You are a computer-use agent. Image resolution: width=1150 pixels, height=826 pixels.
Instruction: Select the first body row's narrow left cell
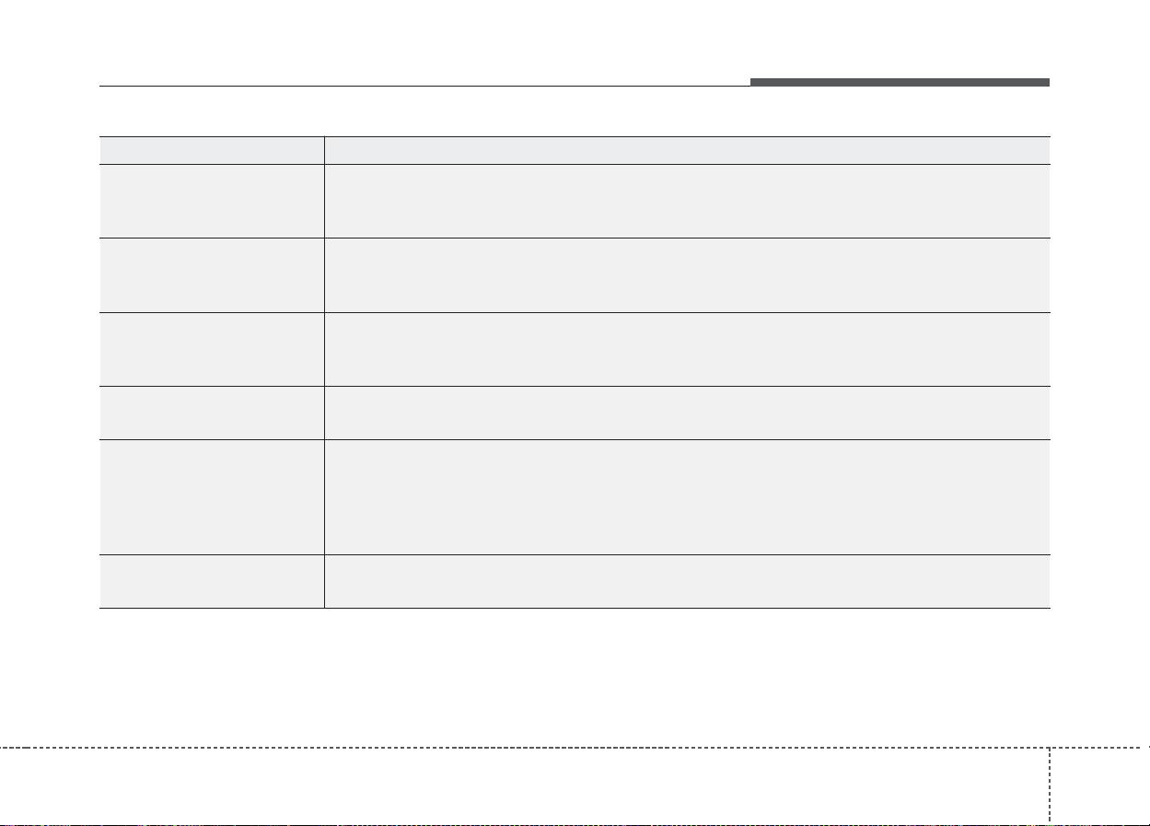point(212,201)
